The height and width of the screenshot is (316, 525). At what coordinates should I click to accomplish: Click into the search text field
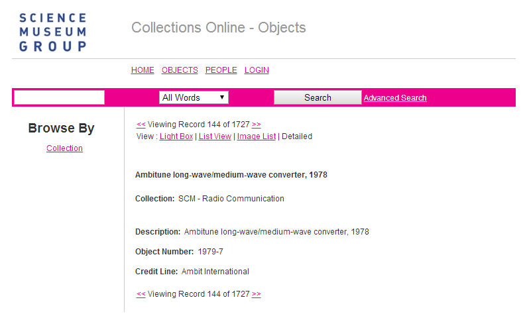pos(59,97)
